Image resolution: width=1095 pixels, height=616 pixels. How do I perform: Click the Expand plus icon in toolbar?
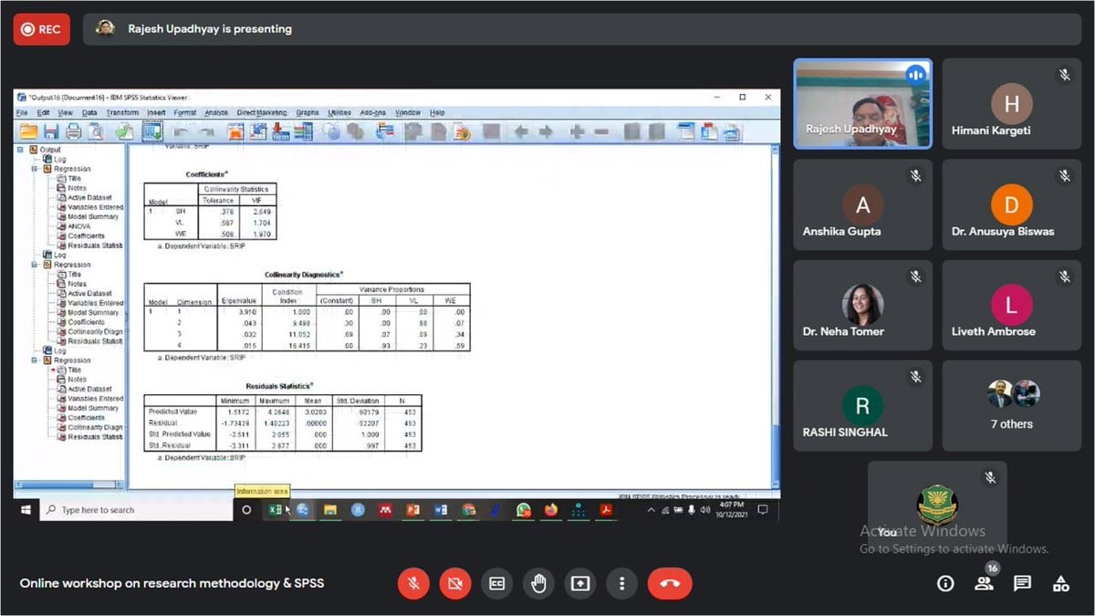click(x=577, y=132)
